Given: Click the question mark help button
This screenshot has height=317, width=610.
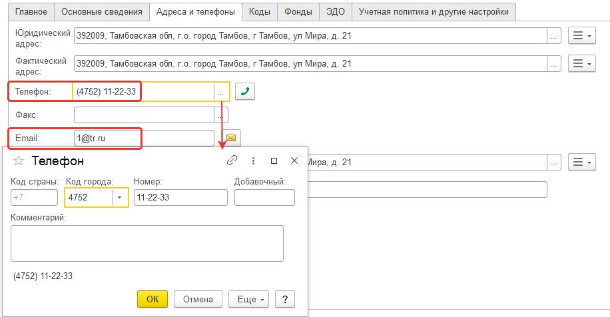Looking at the screenshot, I should 285,299.
